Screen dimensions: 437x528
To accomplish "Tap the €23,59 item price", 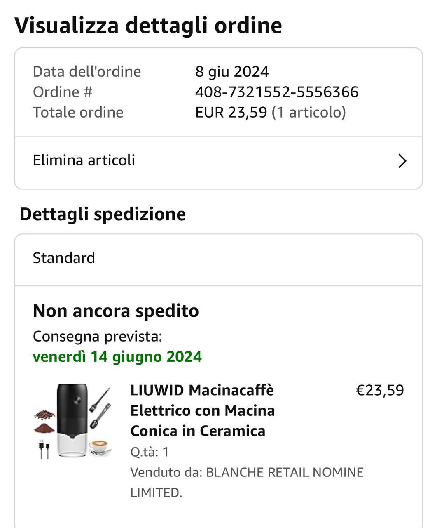I will tap(380, 390).
